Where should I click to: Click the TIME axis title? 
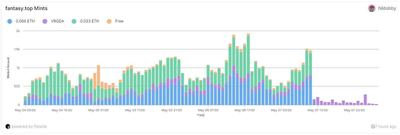pyautogui.click(x=201, y=115)
